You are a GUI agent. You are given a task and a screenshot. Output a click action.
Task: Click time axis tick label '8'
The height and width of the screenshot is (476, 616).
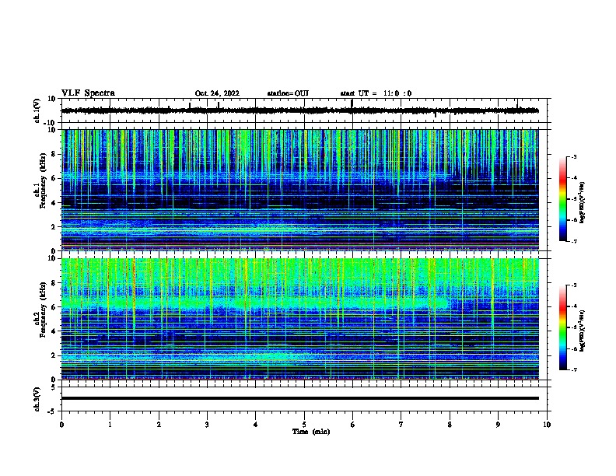coord(450,425)
